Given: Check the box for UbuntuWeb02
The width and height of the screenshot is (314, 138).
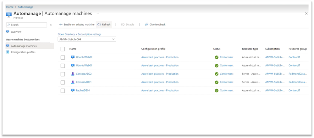Looking at the screenshot, I should (63, 57).
